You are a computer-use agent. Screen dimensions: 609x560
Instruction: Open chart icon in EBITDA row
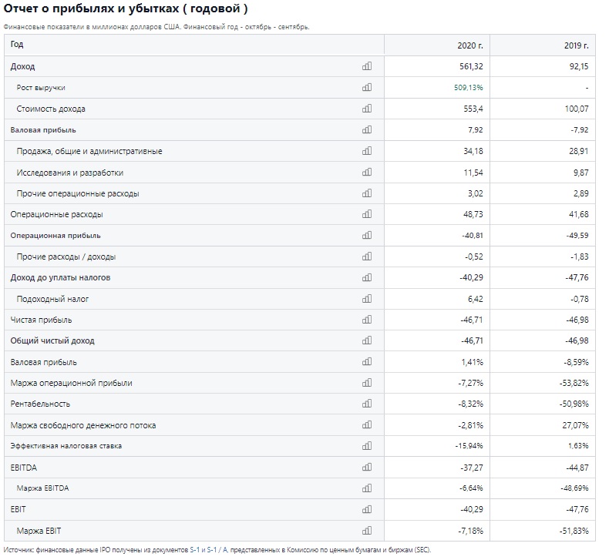click(367, 467)
